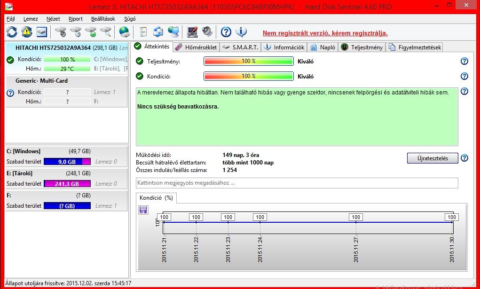The image size is (480, 289).
Task: Click the blue question mark help toolbar icon
Action: [226, 32]
